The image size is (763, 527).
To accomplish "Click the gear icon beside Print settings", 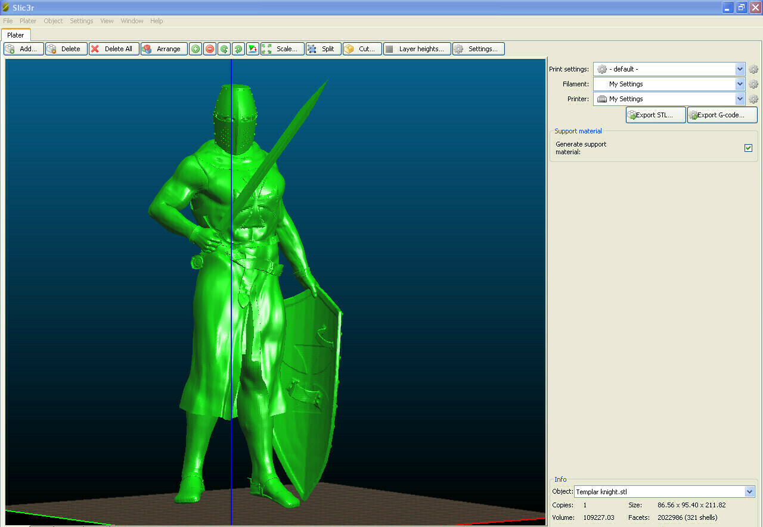I will 753,69.
